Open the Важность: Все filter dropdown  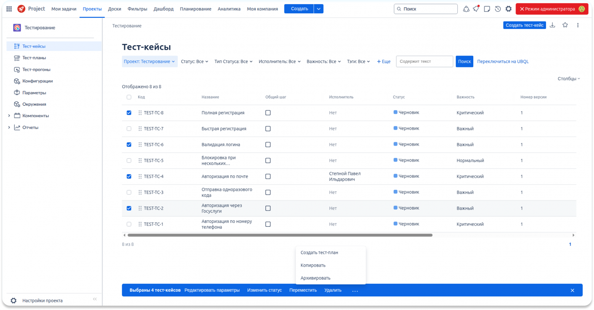click(324, 62)
